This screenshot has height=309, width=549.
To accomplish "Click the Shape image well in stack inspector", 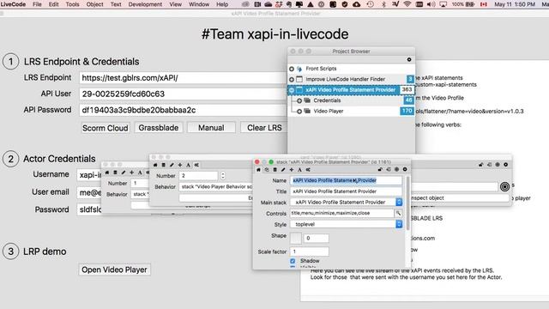I will point(295,239).
